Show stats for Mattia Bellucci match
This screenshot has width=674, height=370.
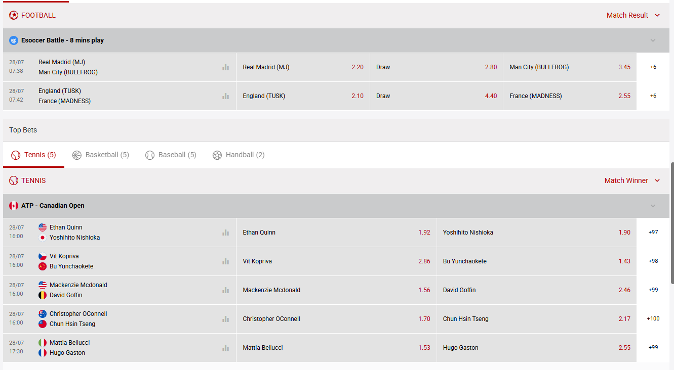pos(225,348)
